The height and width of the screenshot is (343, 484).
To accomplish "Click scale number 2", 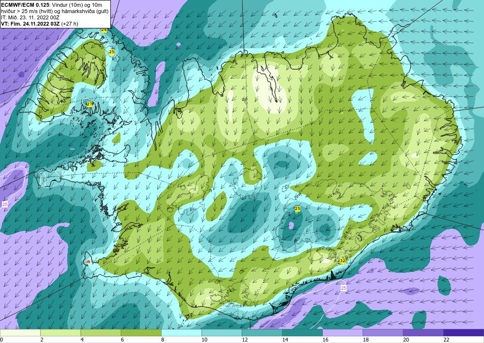I will [42, 340].
